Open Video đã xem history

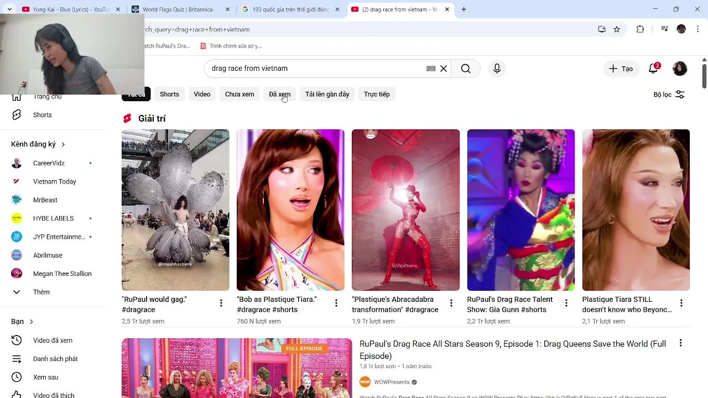point(53,341)
